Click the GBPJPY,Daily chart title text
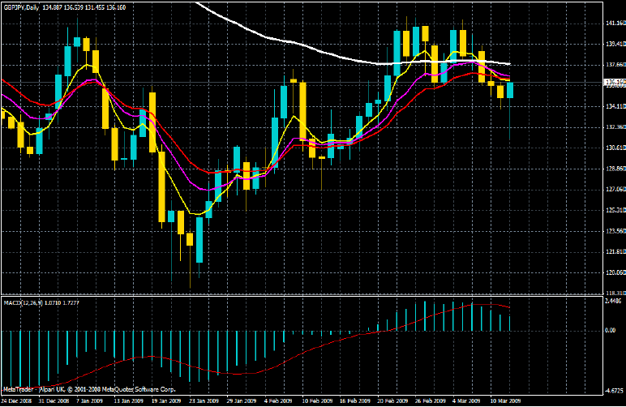This screenshot has width=626, height=407. click(x=21, y=7)
